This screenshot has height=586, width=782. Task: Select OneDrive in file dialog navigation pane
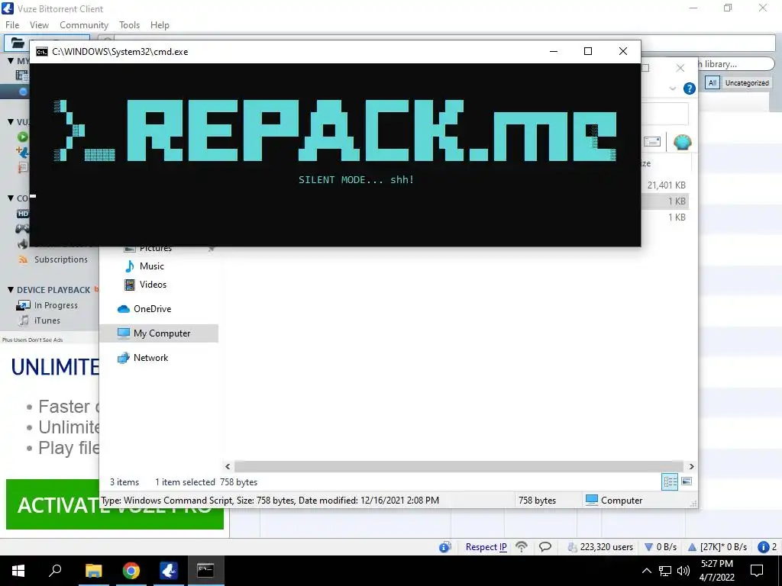tap(152, 309)
